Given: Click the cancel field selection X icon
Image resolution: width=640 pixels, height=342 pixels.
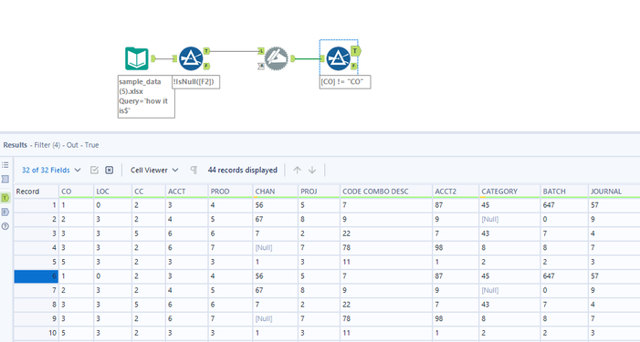Looking at the screenshot, I should 109,170.
